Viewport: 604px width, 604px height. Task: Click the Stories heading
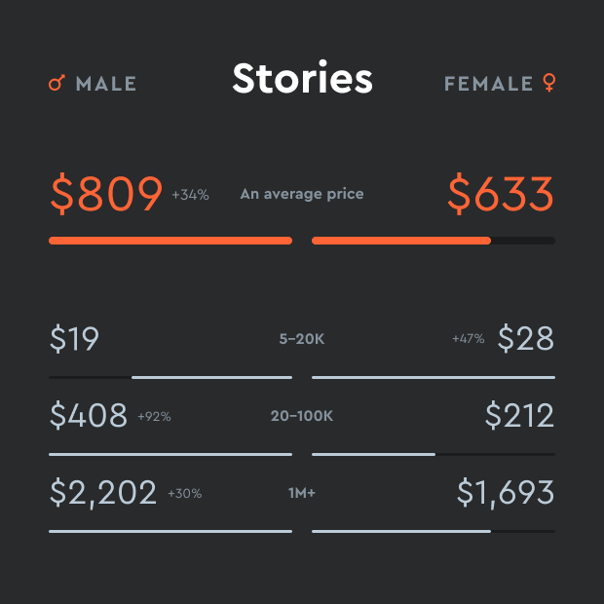302,79
